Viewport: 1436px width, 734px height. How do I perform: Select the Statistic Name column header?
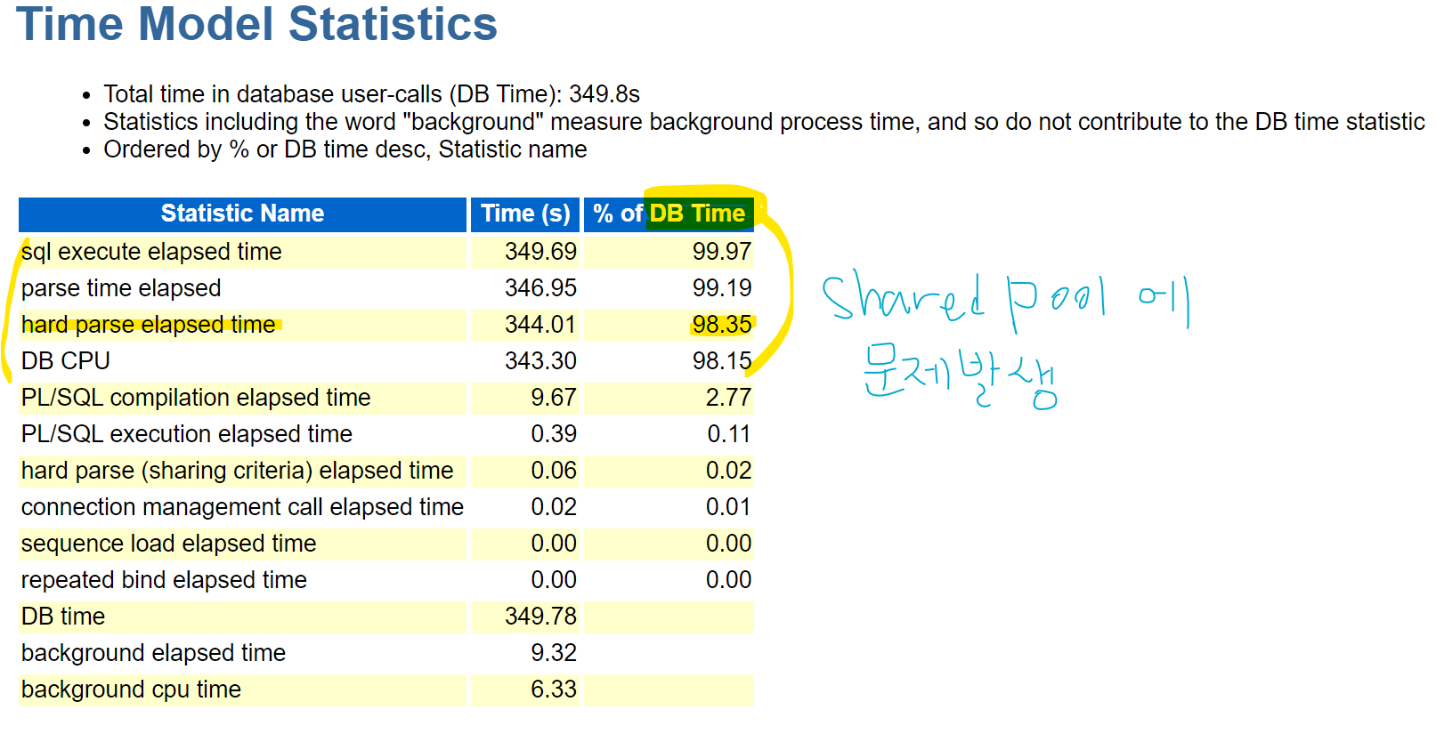(x=242, y=214)
